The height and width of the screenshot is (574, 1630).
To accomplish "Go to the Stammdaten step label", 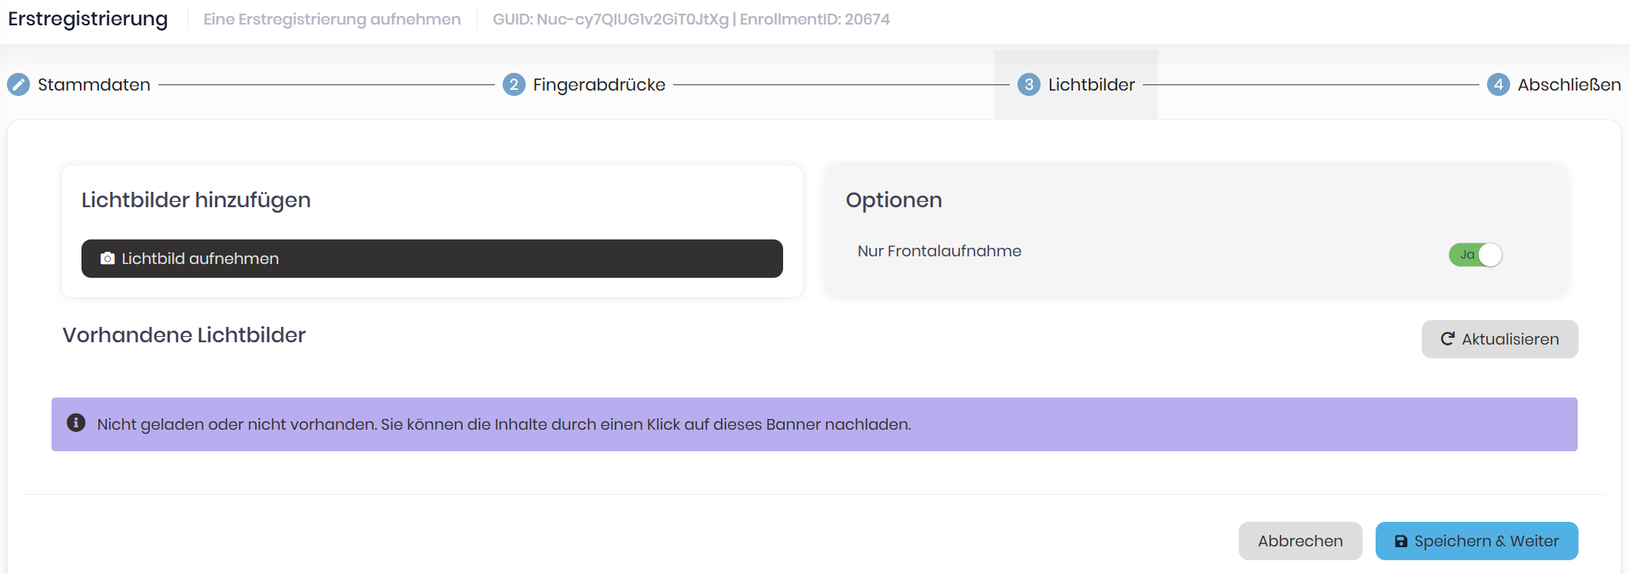I will 94,84.
